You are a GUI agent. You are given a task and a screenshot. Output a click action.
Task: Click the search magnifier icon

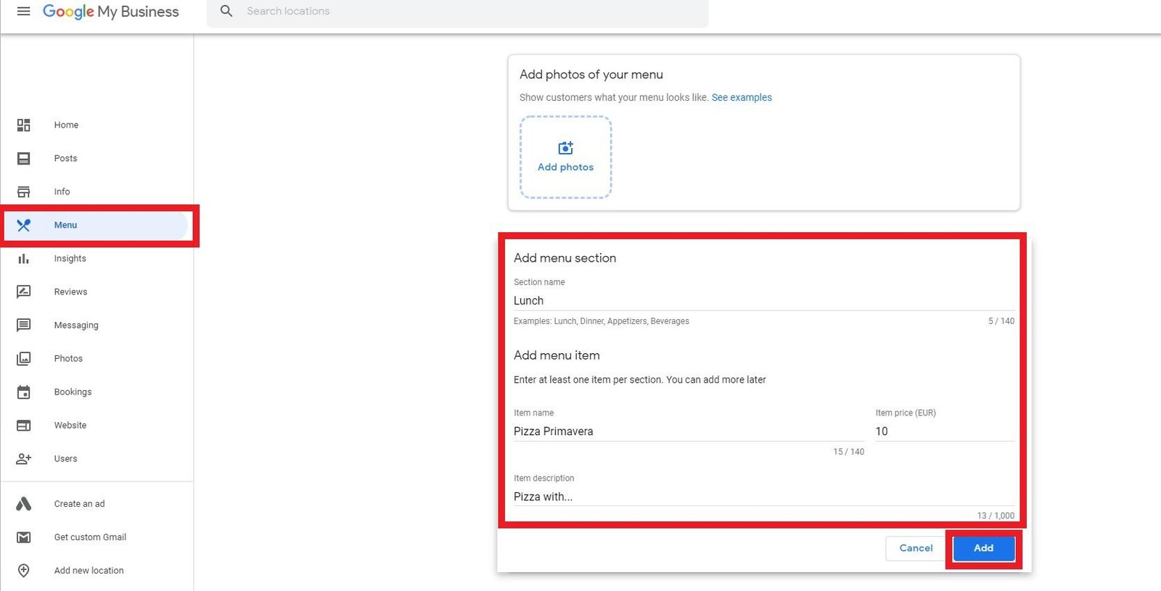pos(226,11)
